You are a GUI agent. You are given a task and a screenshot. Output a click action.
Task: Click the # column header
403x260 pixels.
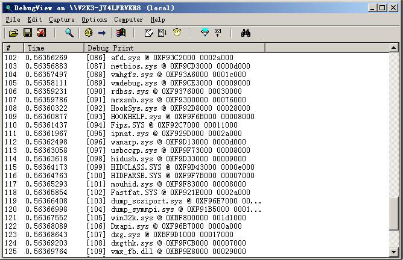pyautogui.click(x=13, y=48)
